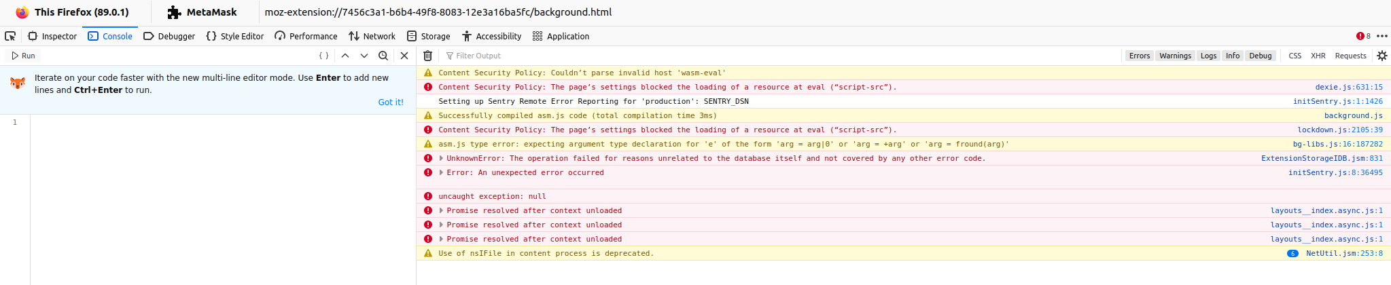
Task: Open the Network tab
Action: point(372,36)
